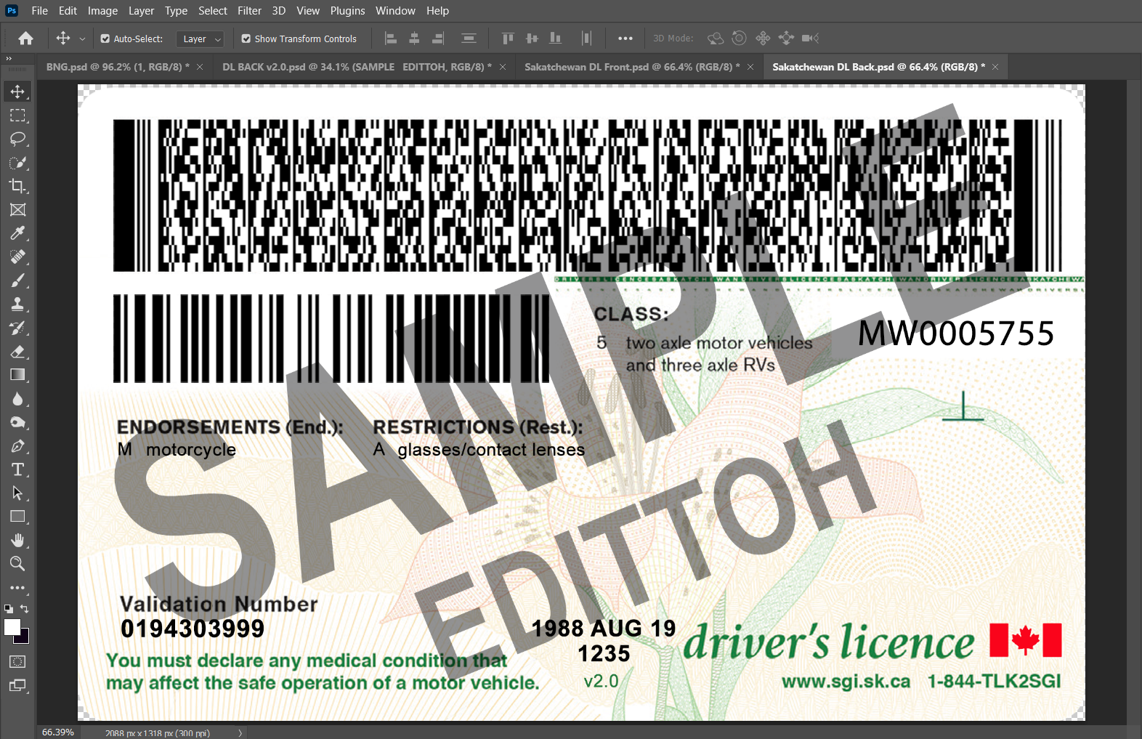1142x739 pixels.
Task: Toggle the Auto-Select checkbox
Action: 105,39
